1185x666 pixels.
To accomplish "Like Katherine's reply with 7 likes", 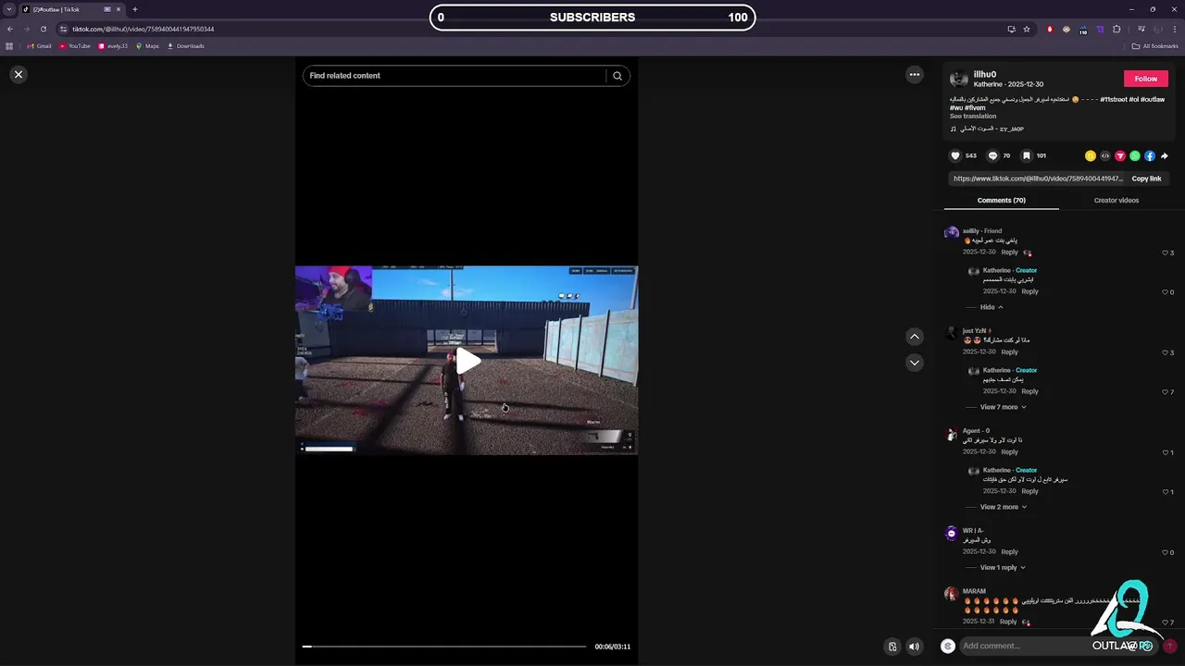I will [x=1166, y=392].
